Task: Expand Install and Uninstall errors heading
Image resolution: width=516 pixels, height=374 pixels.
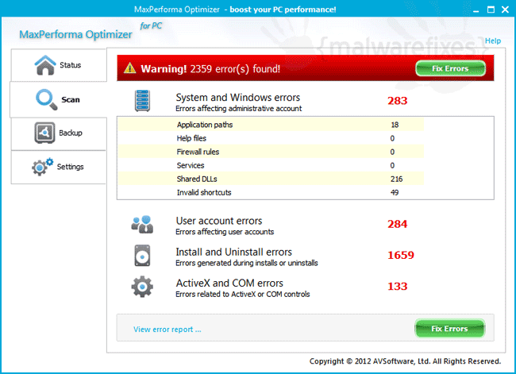Action: click(x=234, y=252)
